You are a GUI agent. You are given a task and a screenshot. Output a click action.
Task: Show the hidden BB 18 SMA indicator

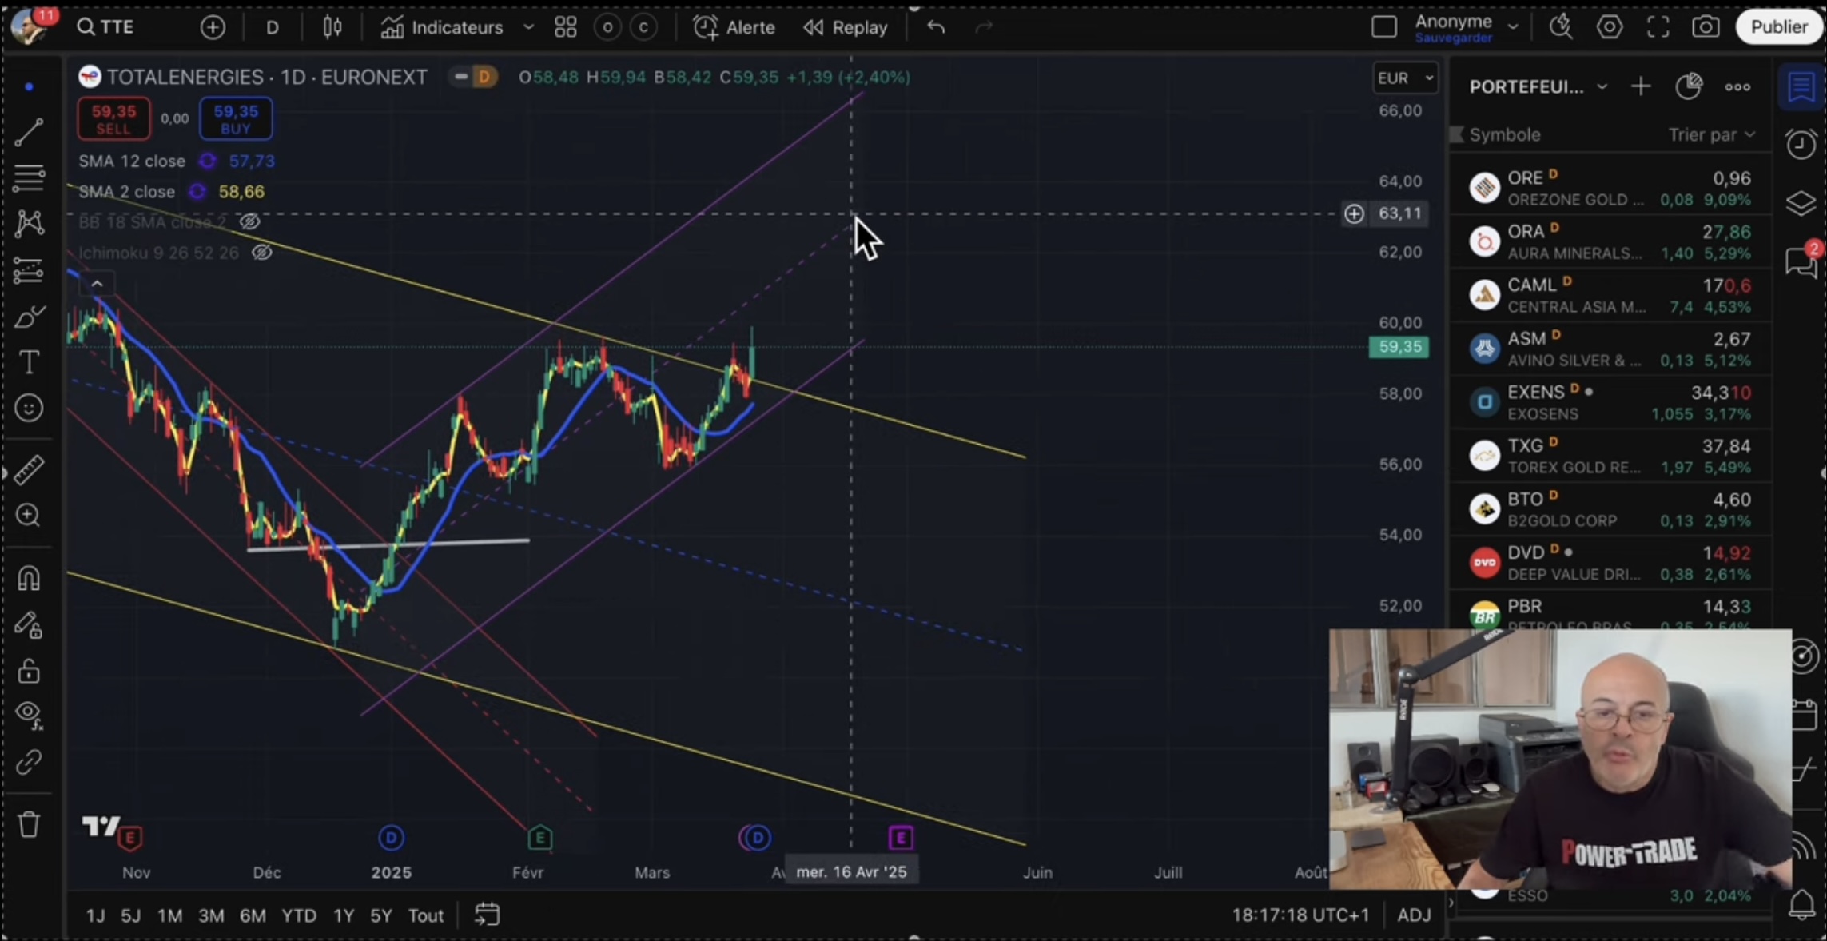[250, 222]
